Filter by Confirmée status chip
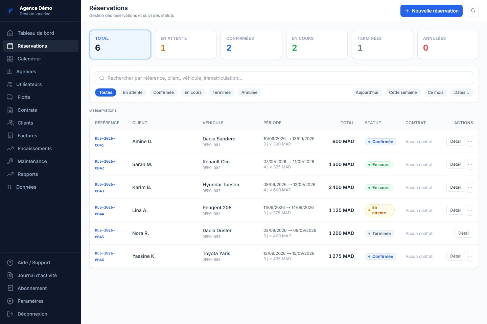The image size is (487, 324). pyautogui.click(x=163, y=92)
